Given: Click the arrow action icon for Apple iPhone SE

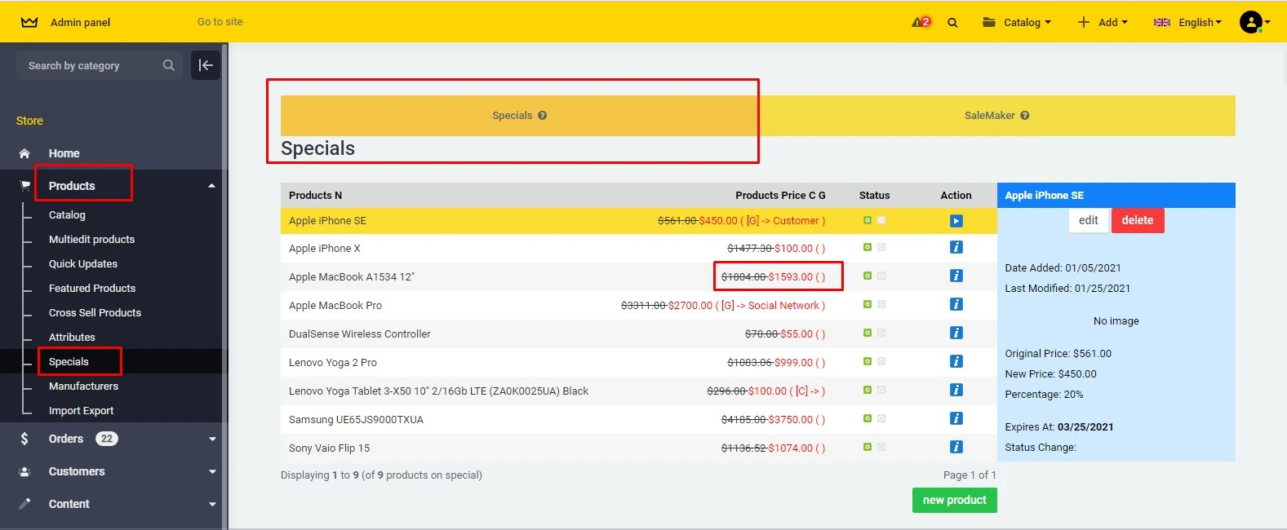Looking at the screenshot, I should click(x=956, y=221).
